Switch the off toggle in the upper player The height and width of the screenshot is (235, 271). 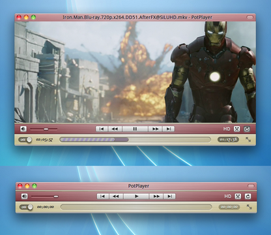(x=25, y=140)
